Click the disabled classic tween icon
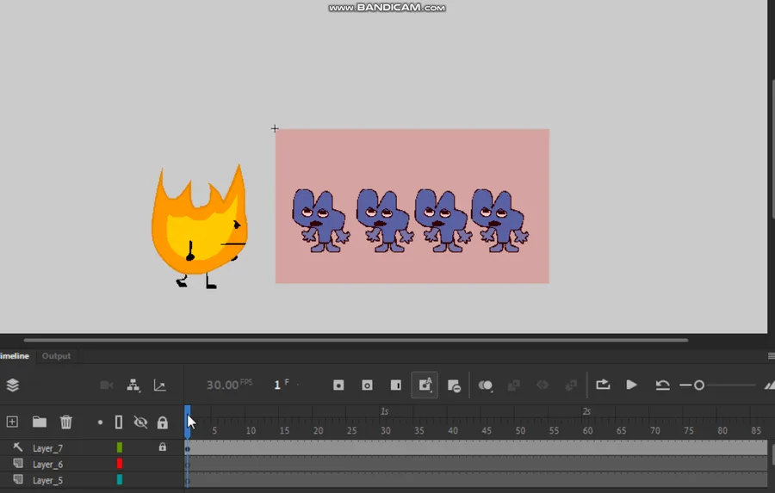Image resolution: width=775 pixels, height=493 pixels. pyautogui.click(x=514, y=385)
